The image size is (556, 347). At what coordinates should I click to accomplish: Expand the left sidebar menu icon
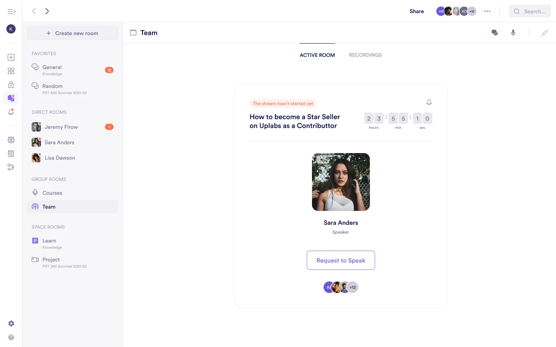point(11,12)
